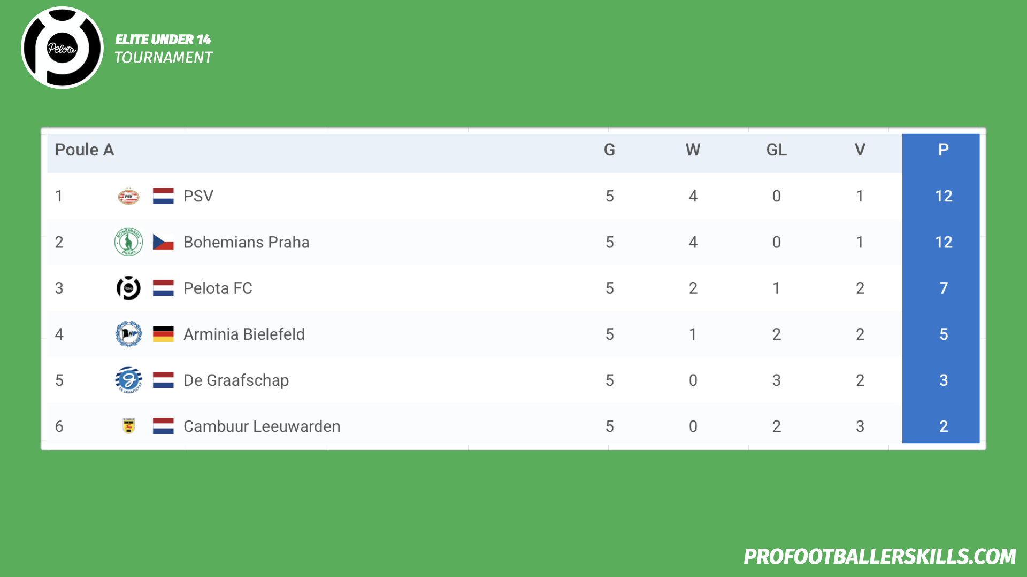Click the GL column header
This screenshot has height=577, width=1027.
(x=776, y=150)
